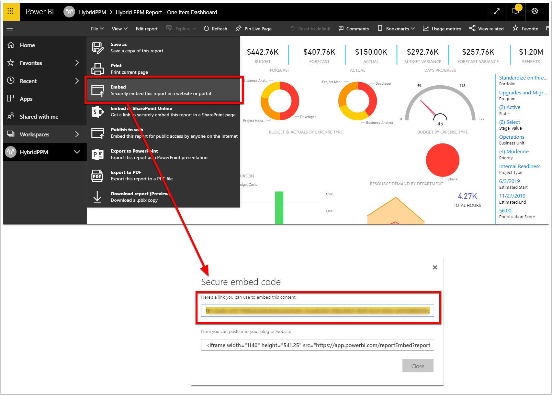
Task: Click the Close button in embed dialog
Action: click(418, 366)
